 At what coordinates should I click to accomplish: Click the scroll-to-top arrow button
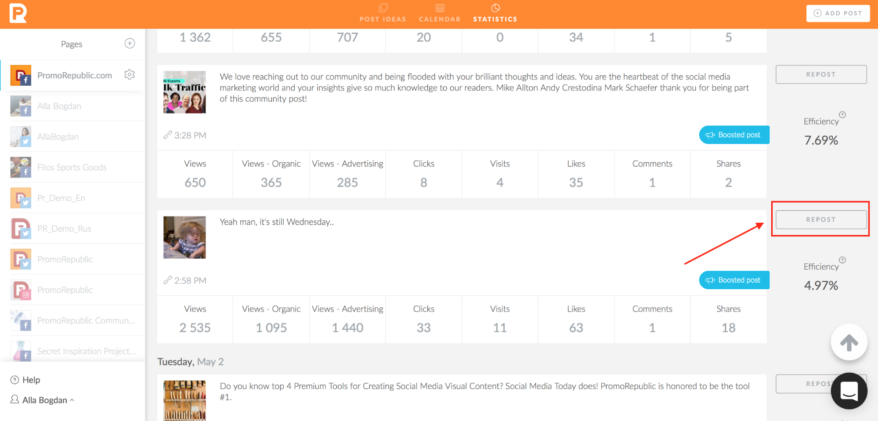click(x=849, y=342)
